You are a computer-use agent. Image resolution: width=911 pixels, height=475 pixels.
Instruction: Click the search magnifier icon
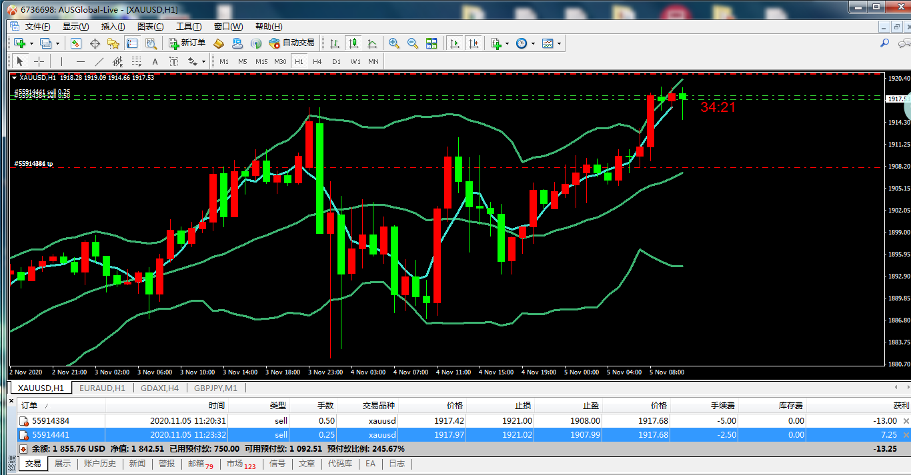885,43
